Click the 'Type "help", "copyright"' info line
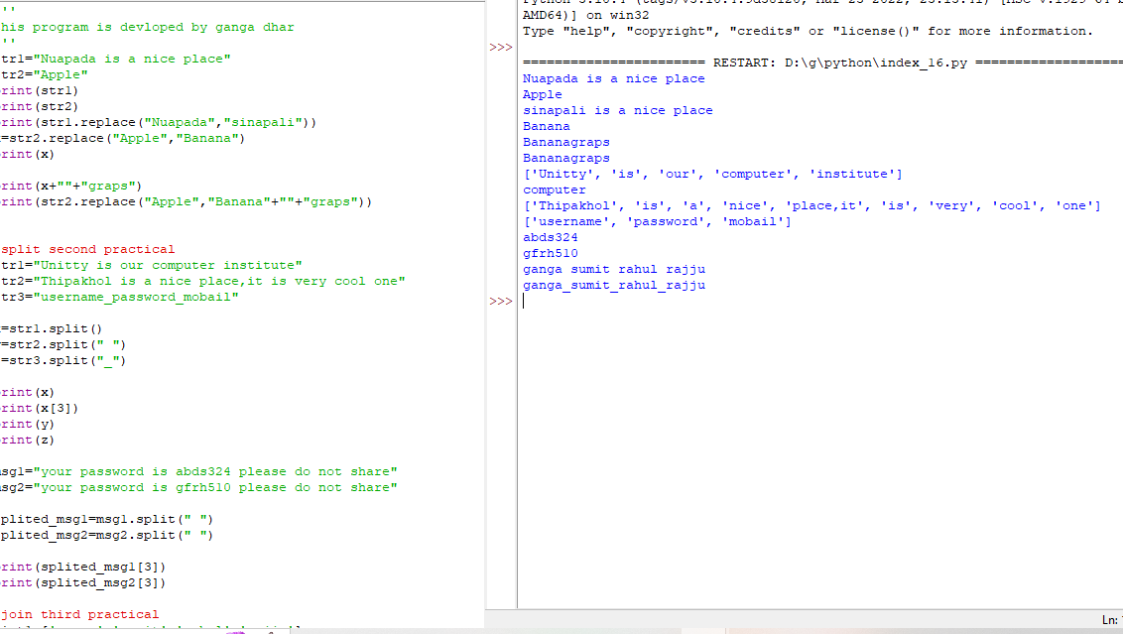This screenshot has width=1123, height=634. [807, 31]
